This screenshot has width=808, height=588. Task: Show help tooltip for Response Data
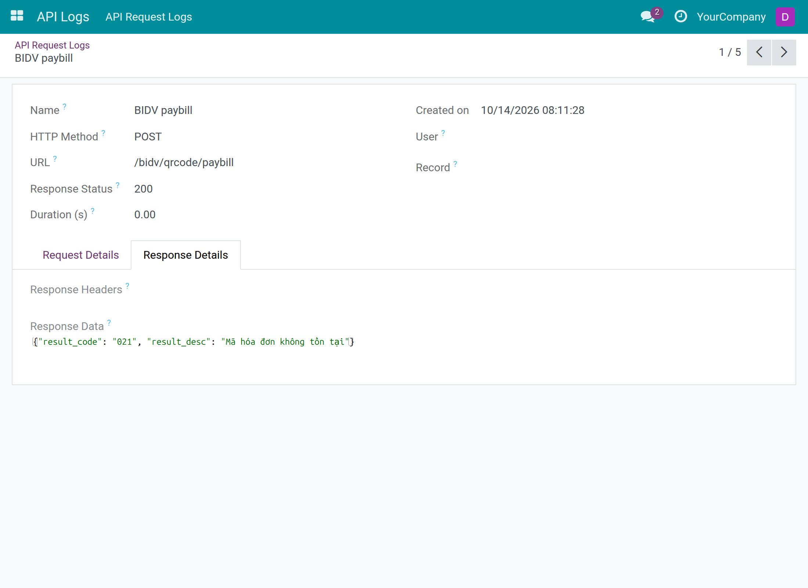tap(109, 323)
